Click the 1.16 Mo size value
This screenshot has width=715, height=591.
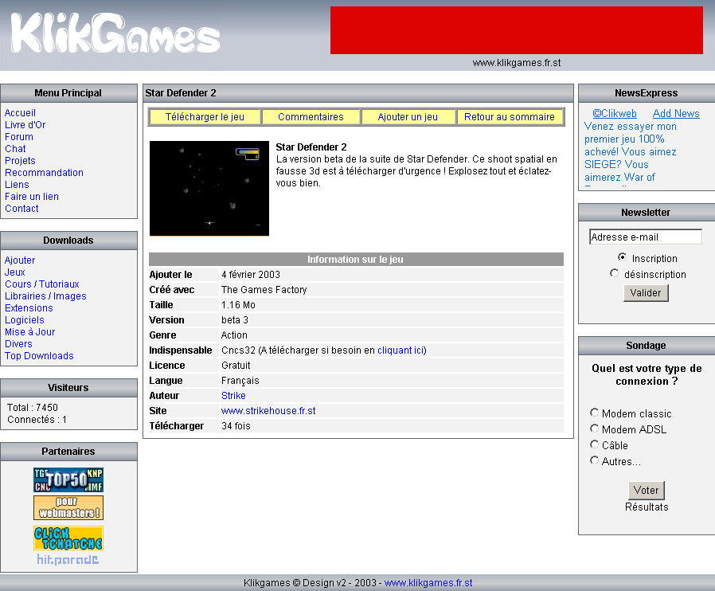pyautogui.click(x=239, y=304)
